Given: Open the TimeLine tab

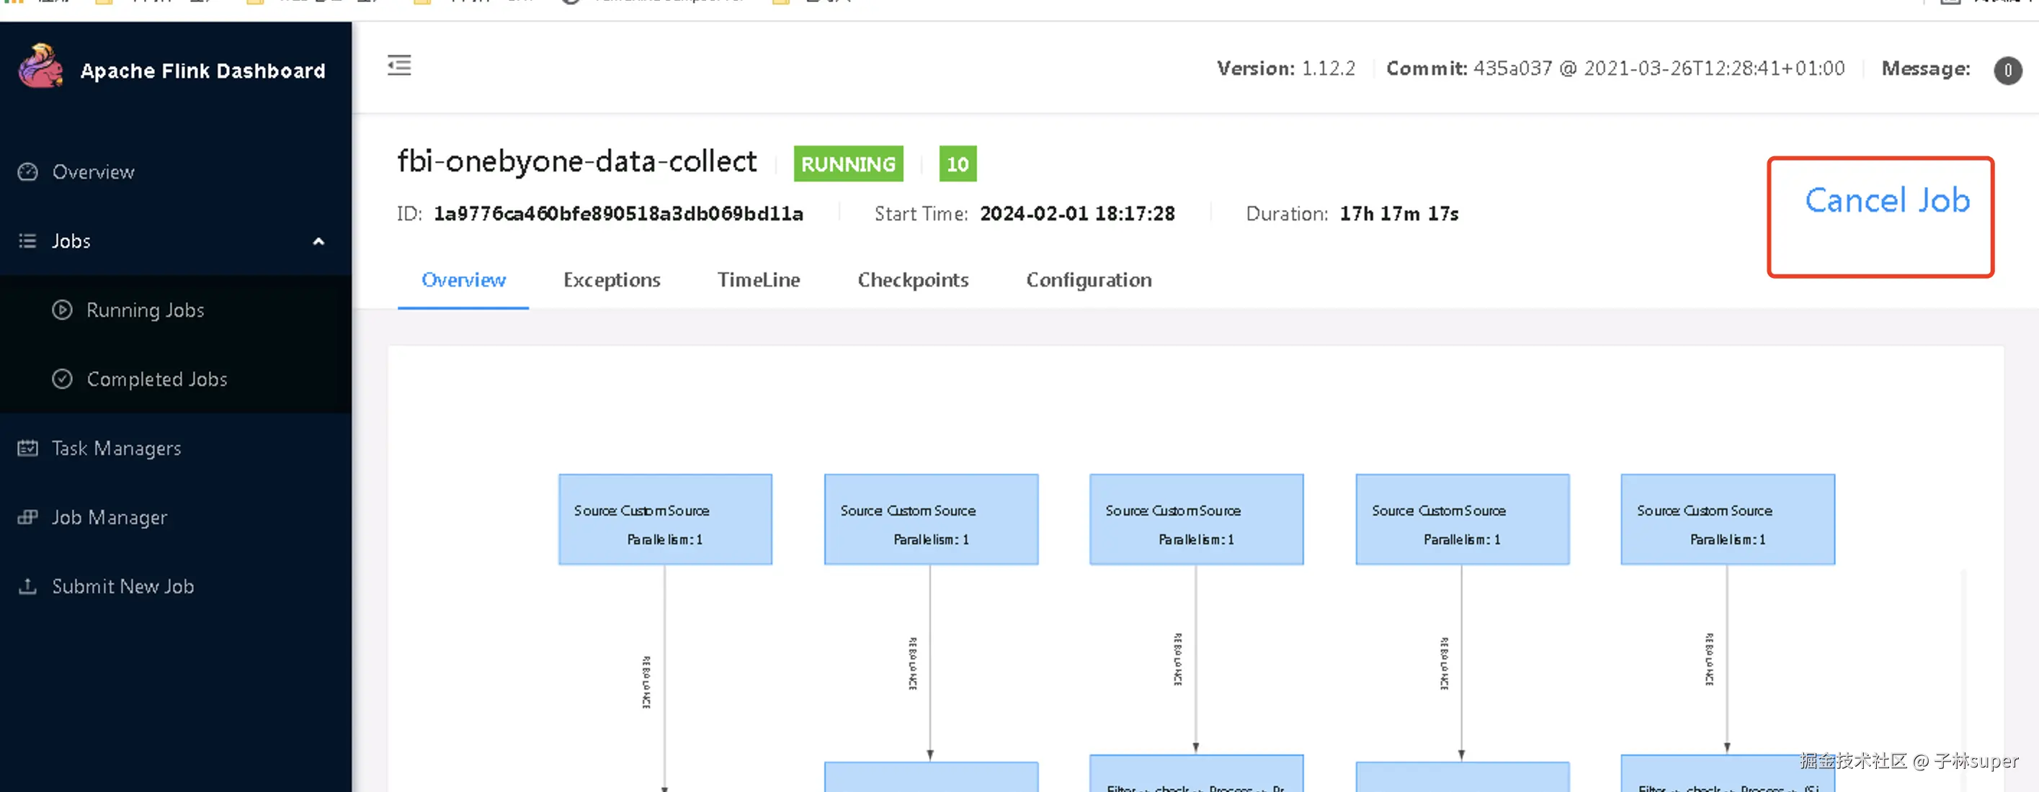Looking at the screenshot, I should point(758,280).
